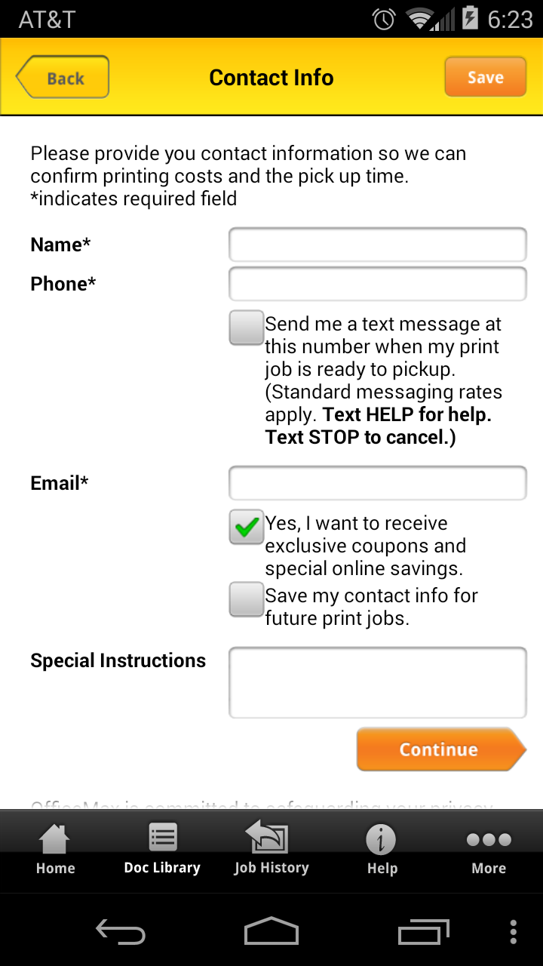Check Save my contact info checkbox
The height and width of the screenshot is (966, 543).
click(x=247, y=600)
